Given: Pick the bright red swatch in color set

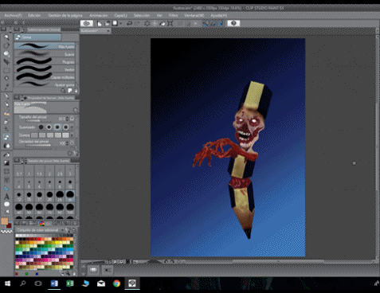Looking at the screenshot, I should (38, 239).
